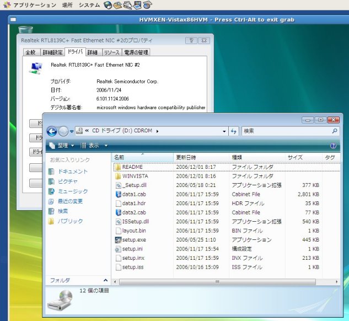This screenshot has height=321, width=349.
Task: Open the VM window menu icon at title bar
Action: 13,19
